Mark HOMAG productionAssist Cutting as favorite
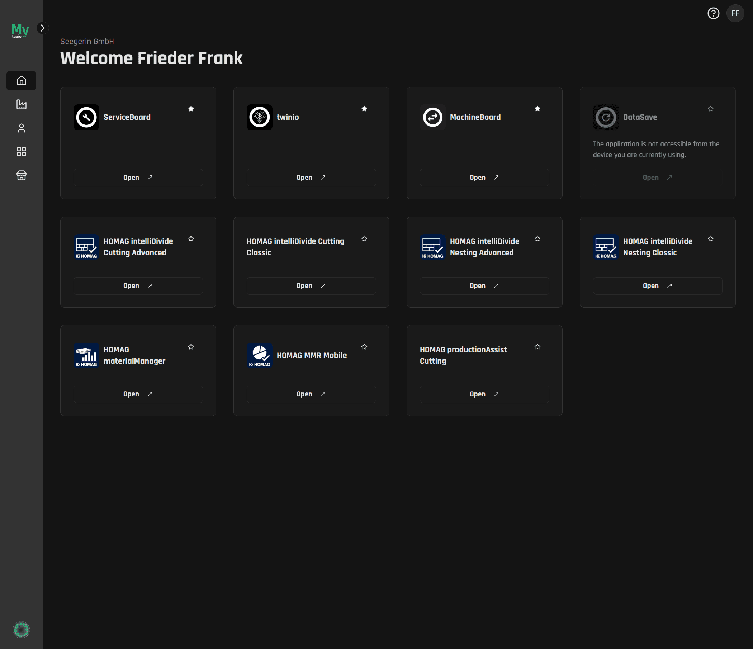 coord(537,347)
